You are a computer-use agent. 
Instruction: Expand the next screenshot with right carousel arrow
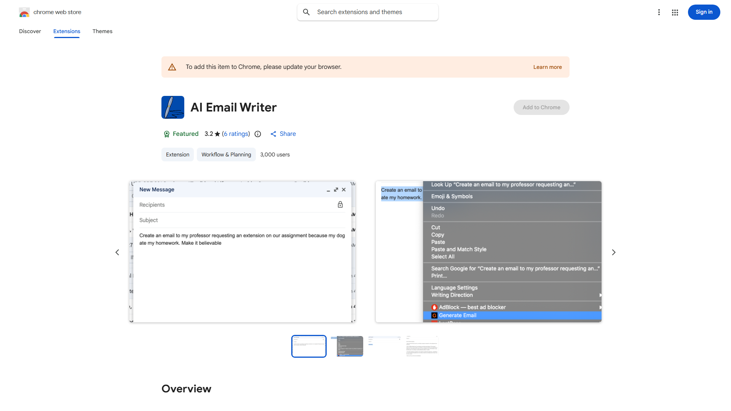(x=613, y=252)
